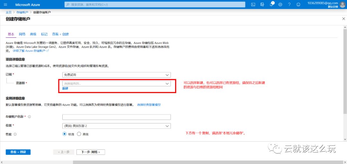347x164 pixels.
Task: Focus the 存储帐户名称 input field
Action: (x=117, y=117)
